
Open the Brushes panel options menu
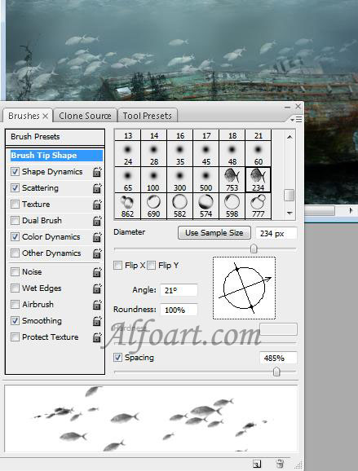(296, 120)
